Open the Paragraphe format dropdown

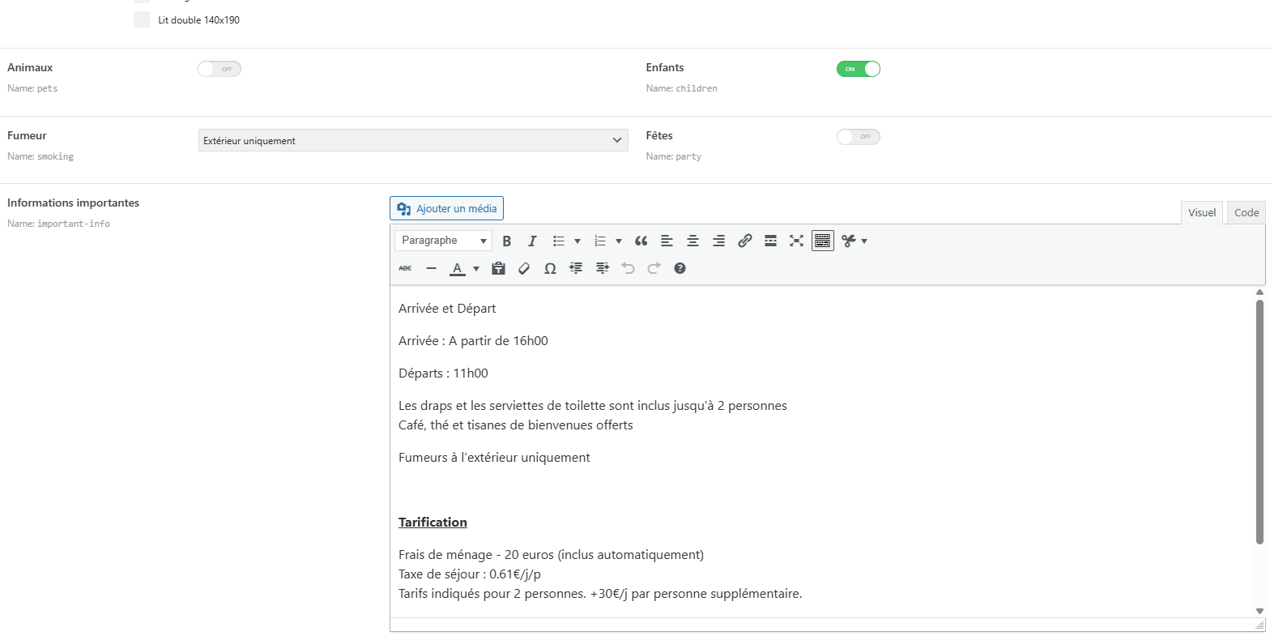[443, 241]
